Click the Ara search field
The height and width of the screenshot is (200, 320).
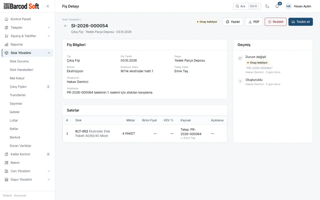(x=247, y=6)
